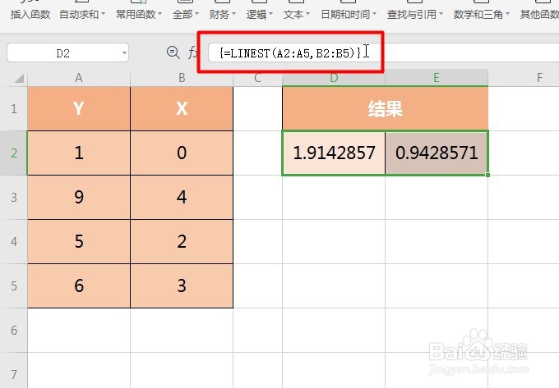Select cell E2 showing 0.9428571
Image resolution: width=559 pixels, height=388 pixels.
coord(437,153)
